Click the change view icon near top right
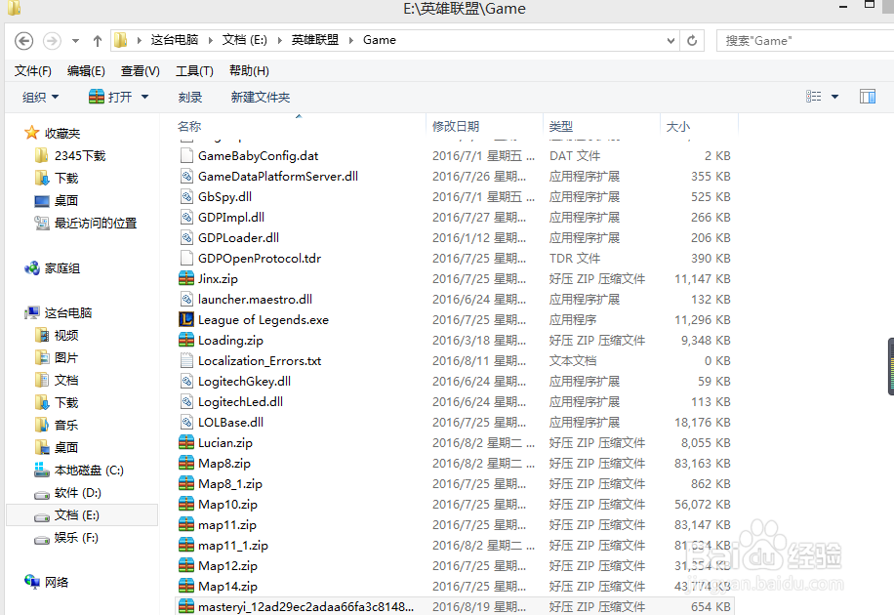The height and width of the screenshot is (615, 894). click(x=816, y=96)
